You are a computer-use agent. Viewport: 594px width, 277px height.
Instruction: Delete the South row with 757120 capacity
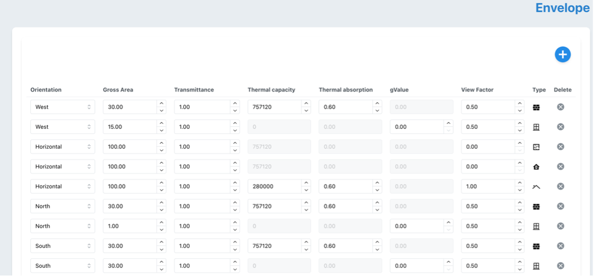561,246
